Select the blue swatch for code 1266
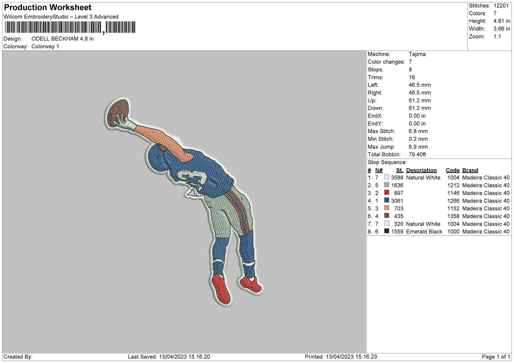The width and height of the screenshot is (514, 363). [x=387, y=200]
